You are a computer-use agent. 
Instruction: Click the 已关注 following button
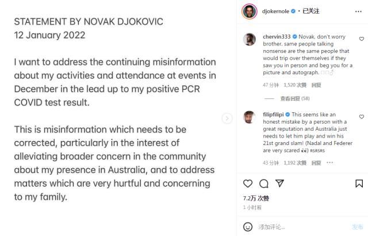coord(310,11)
